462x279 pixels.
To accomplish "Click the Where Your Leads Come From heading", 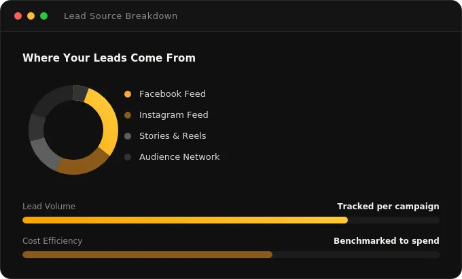I will click(x=109, y=58).
